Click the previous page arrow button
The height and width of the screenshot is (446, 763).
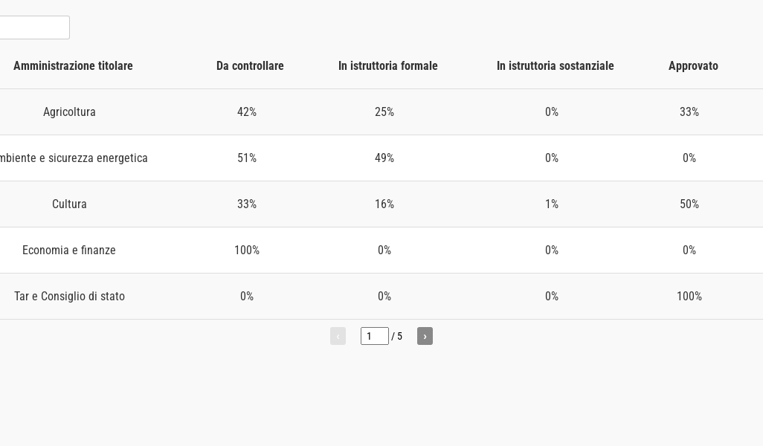pyautogui.click(x=338, y=336)
